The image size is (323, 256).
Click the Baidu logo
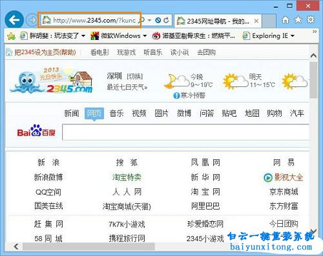click(x=36, y=131)
